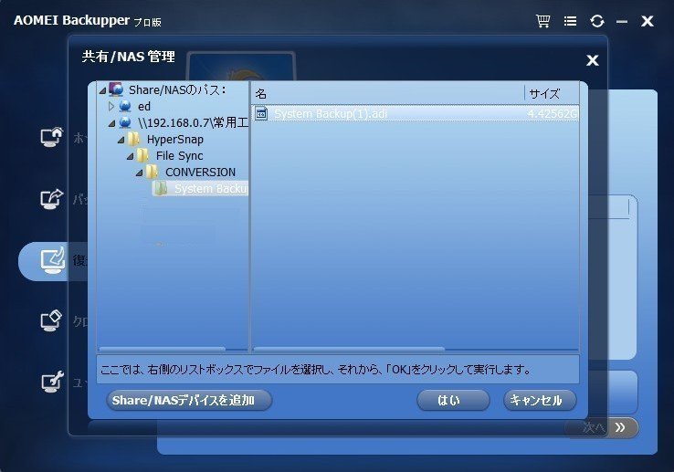674x472 pixels.
Task: Open the Clone sidebar icon
Action: (x=51, y=320)
